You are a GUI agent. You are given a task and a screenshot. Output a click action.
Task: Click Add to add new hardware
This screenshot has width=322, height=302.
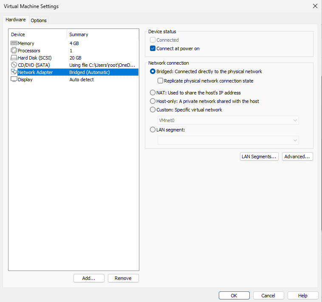[x=89, y=278]
